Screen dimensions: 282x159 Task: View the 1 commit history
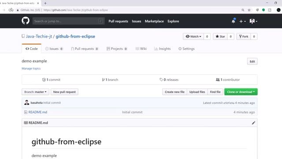[51, 79]
